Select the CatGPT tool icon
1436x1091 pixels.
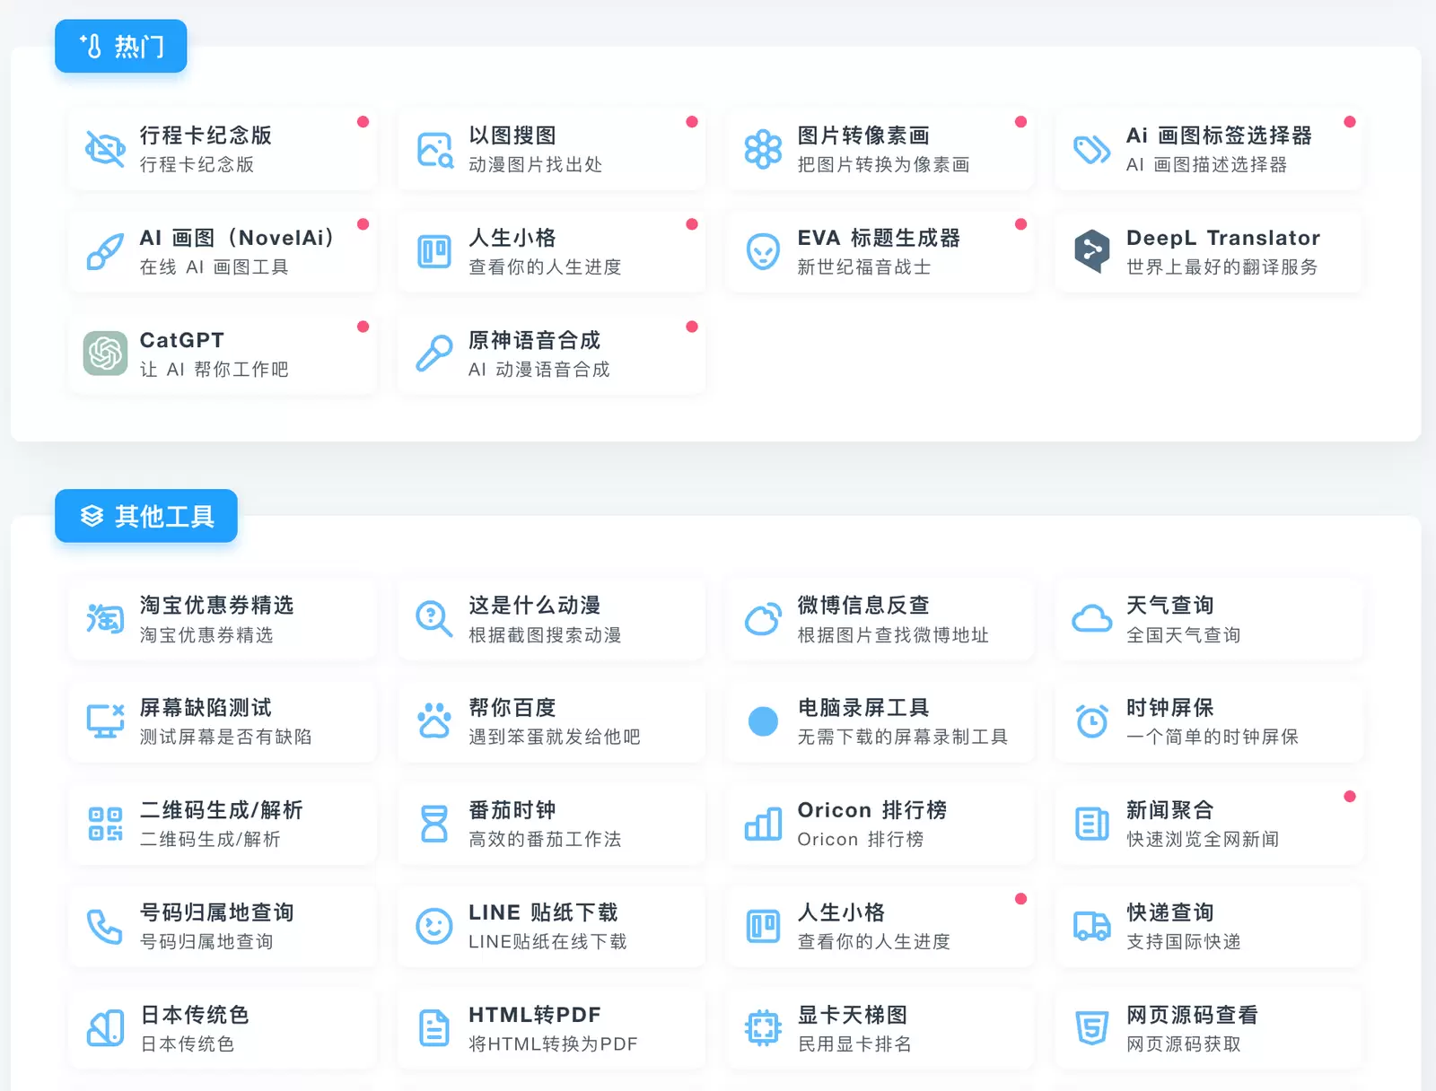[105, 353]
